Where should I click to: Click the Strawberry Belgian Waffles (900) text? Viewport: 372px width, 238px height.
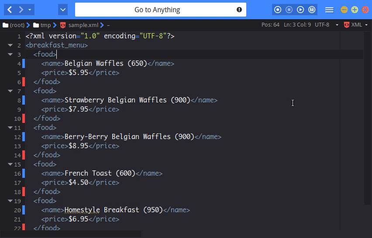coord(127,100)
